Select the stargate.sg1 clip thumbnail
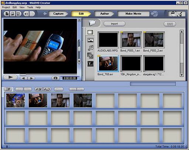Viewport: 189px width, 150px height. 154,64
